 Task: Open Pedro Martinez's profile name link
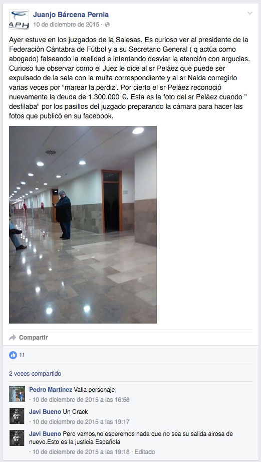tap(51, 390)
